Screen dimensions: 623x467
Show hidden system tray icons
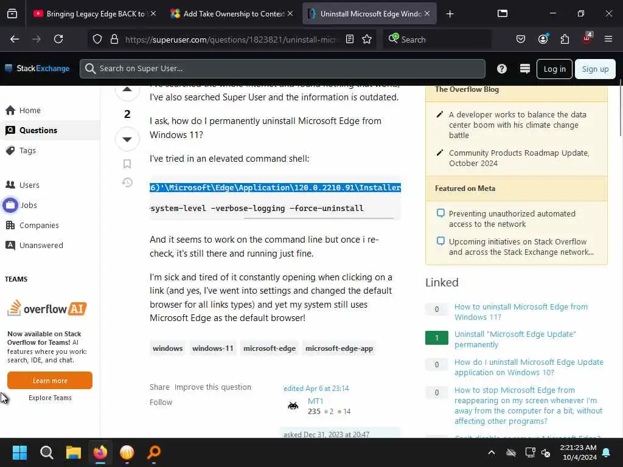(x=492, y=452)
